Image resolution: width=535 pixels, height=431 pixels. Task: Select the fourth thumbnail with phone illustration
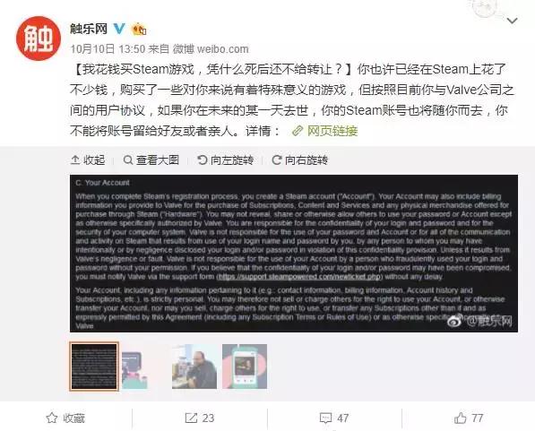[x=245, y=366]
